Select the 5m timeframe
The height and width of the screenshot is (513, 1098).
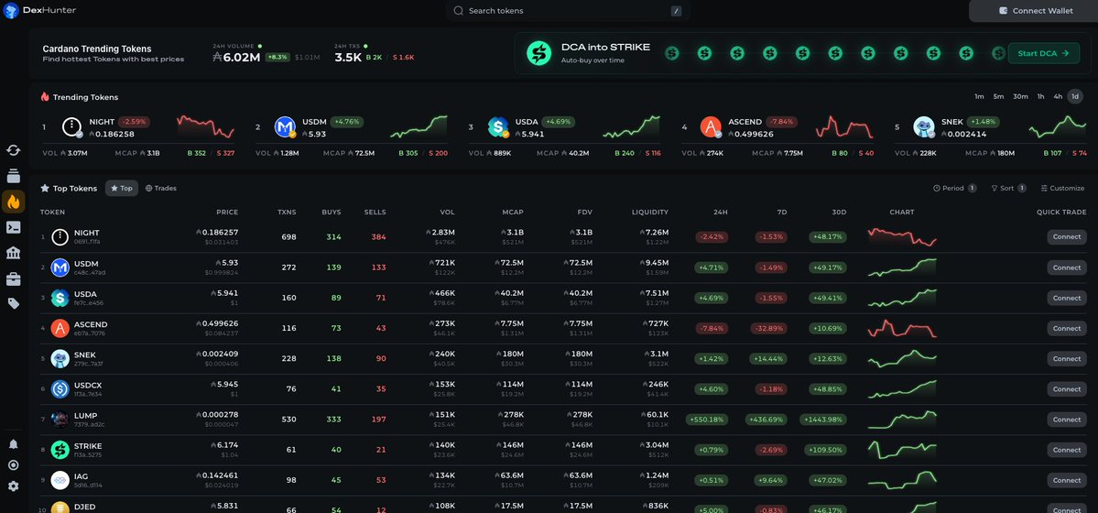click(x=998, y=97)
